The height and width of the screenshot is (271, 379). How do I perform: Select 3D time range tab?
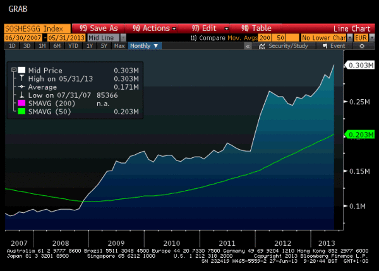click(x=27, y=46)
